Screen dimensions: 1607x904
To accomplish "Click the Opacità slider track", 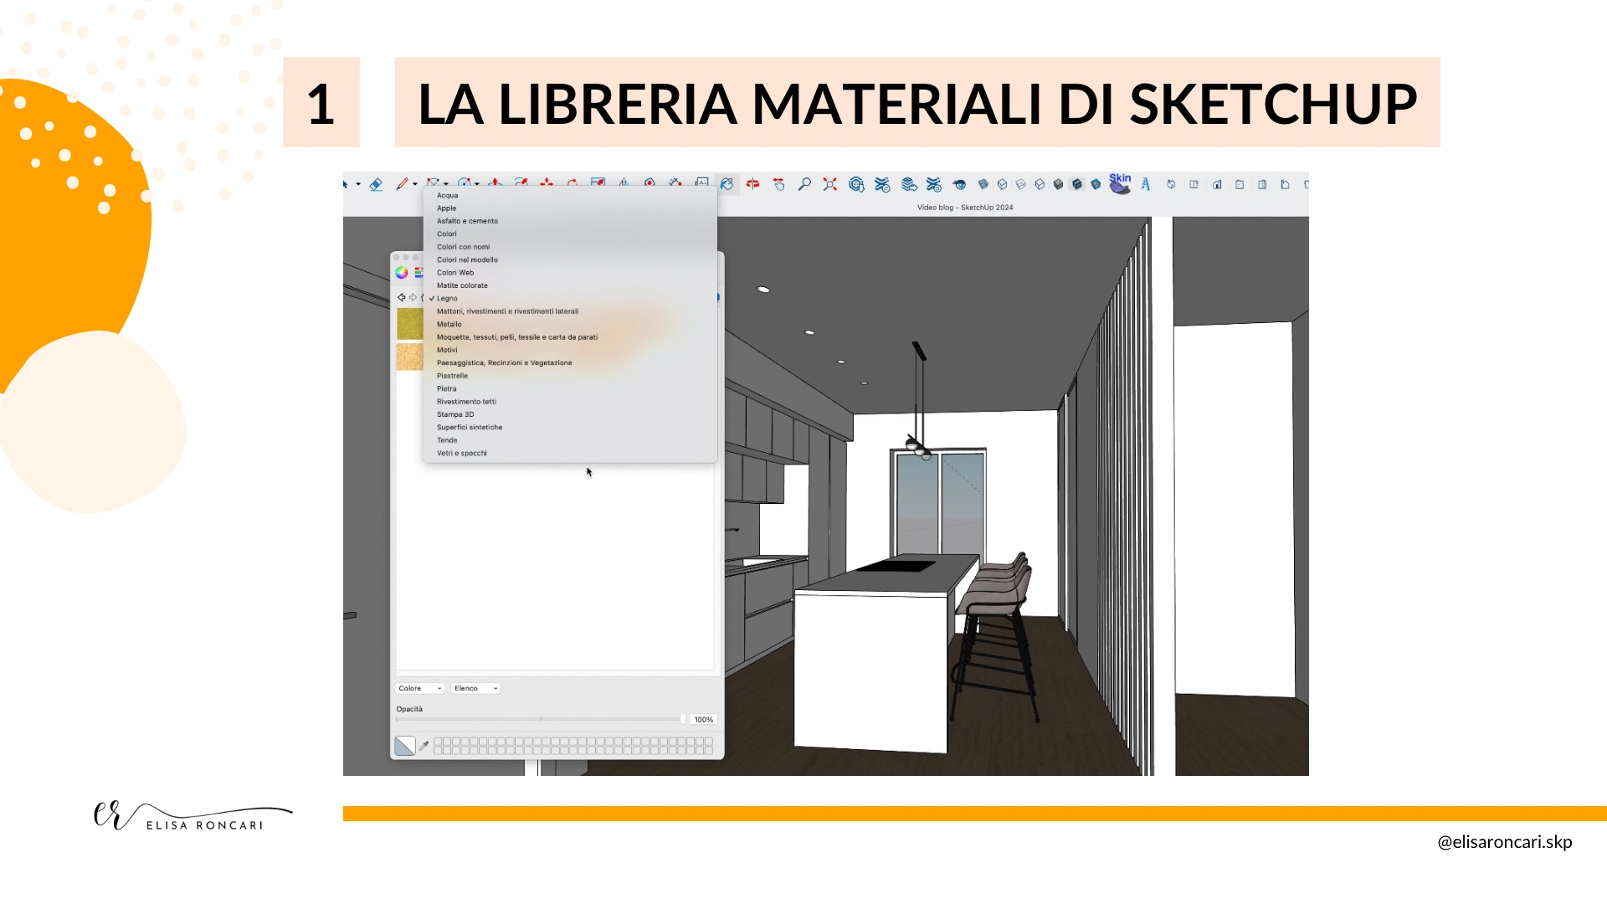I will click(x=541, y=719).
